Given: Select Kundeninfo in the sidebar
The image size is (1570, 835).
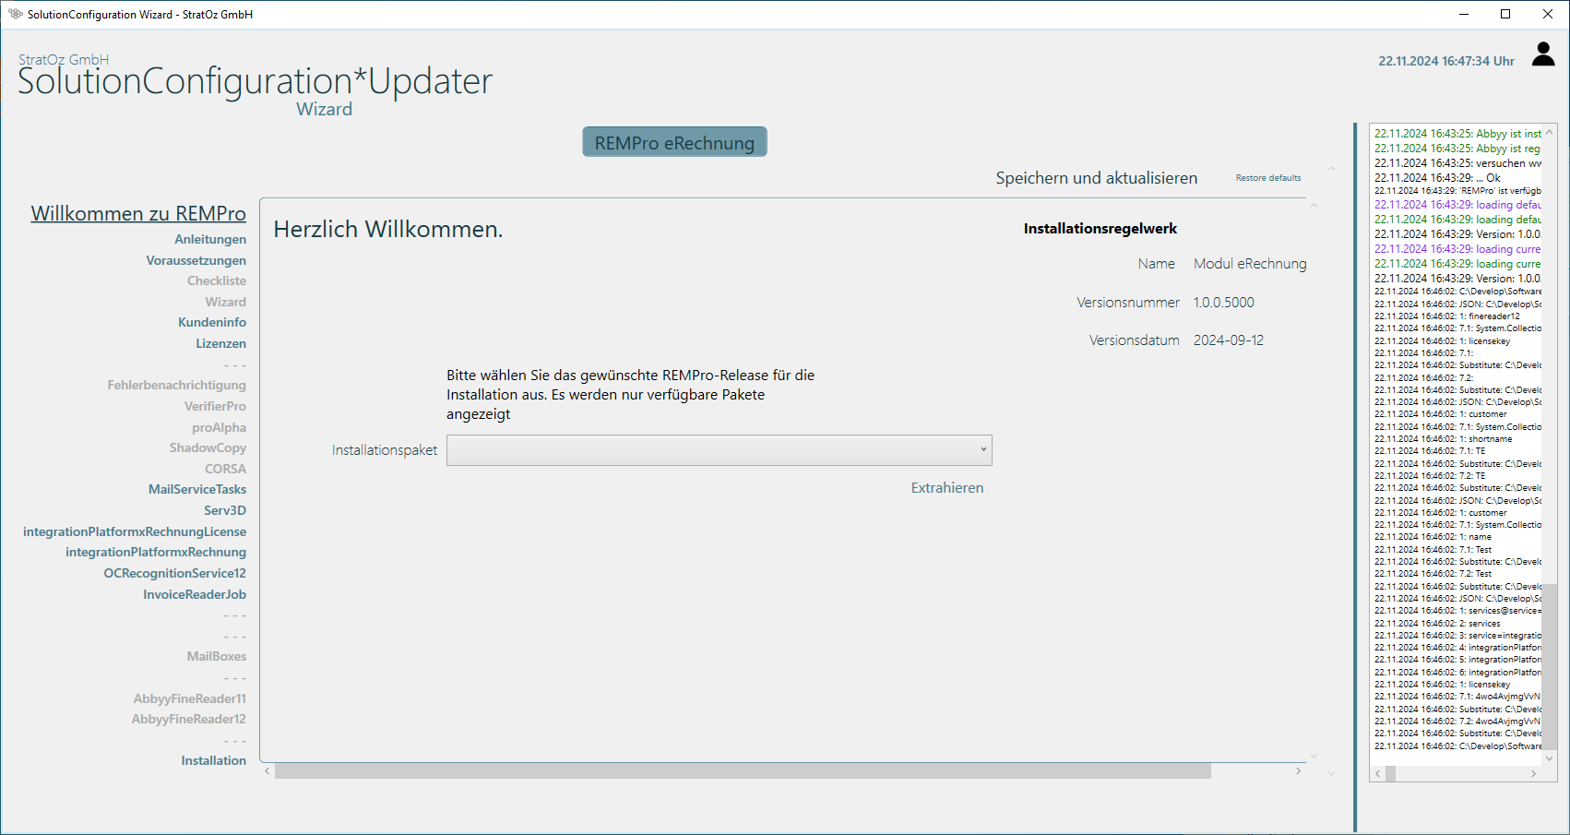Looking at the screenshot, I should pos(212,323).
